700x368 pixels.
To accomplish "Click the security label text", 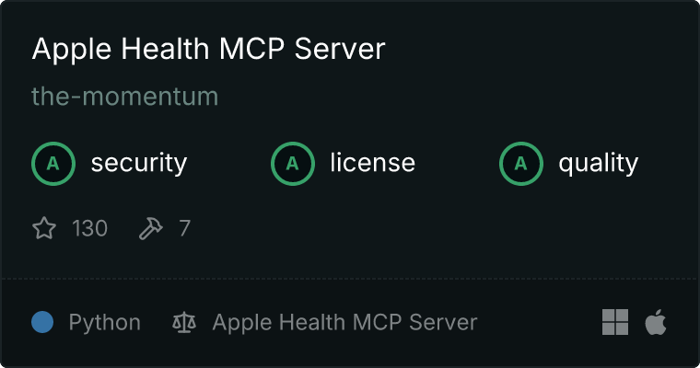I will click(139, 163).
